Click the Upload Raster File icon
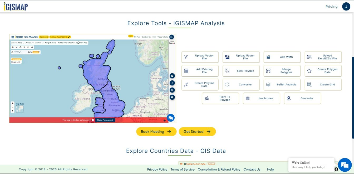The width and height of the screenshot is (354, 174). pos(227,57)
